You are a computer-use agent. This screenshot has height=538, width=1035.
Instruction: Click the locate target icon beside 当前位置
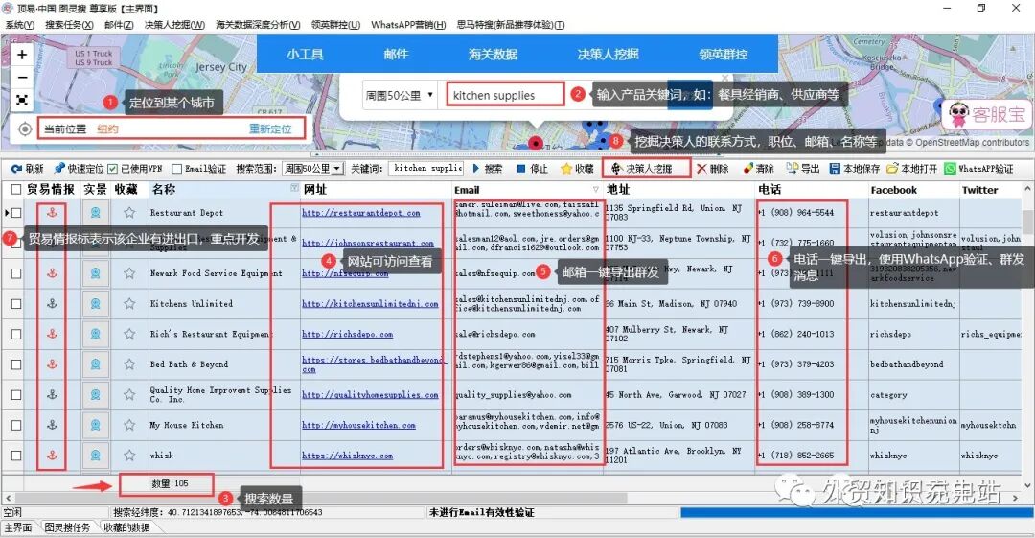pos(24,129)
